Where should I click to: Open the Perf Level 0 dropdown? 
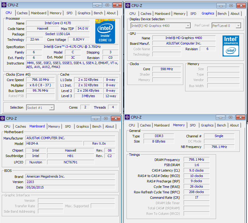[x=226, y=25]
